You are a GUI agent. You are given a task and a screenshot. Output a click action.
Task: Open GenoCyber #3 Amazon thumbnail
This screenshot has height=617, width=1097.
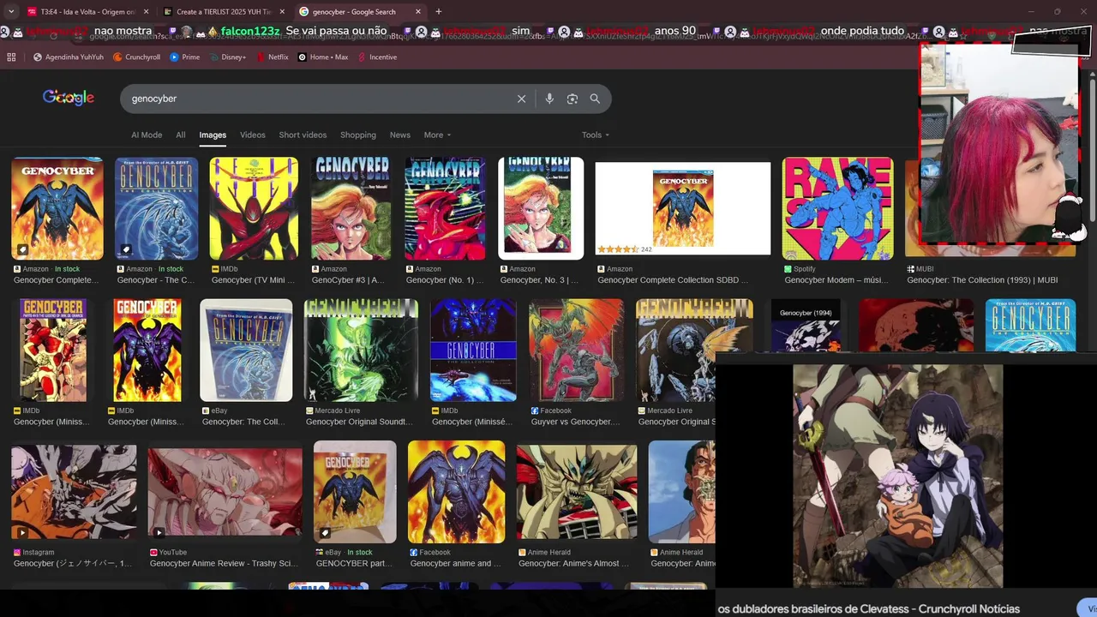click(x=351, y=208)
